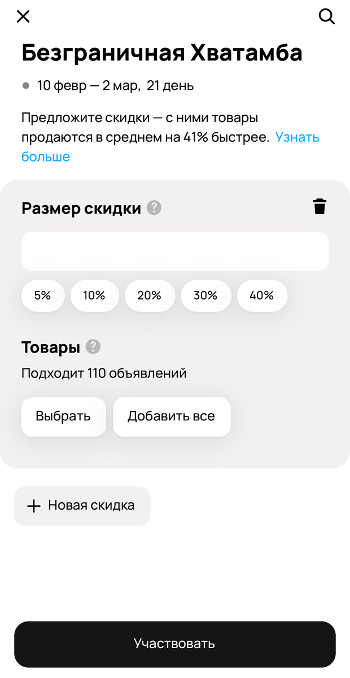The height and width of the screenshot is (678, 350).
Task: Open help tooltip next to Размер скидки
Action: click(154, 208)
